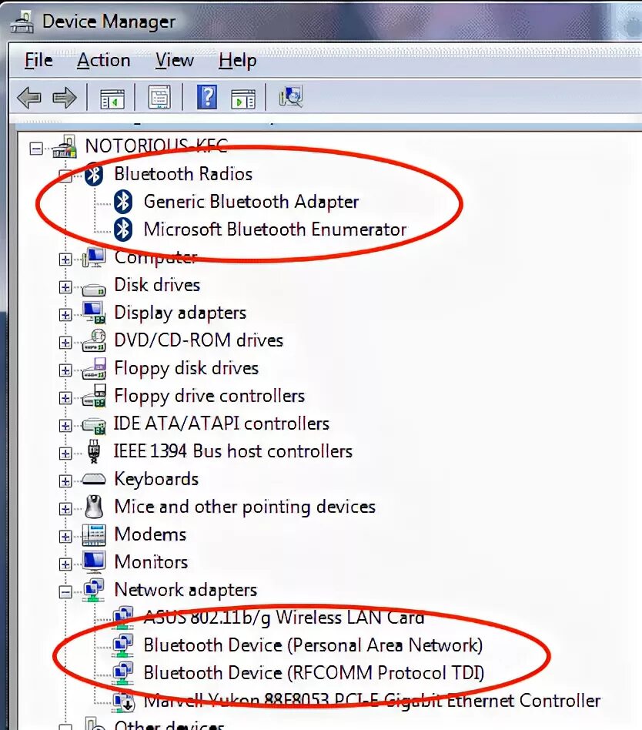This screenshot has width=642, height=730.
Task: Select Disk drives label
Action: pos(157,285)
